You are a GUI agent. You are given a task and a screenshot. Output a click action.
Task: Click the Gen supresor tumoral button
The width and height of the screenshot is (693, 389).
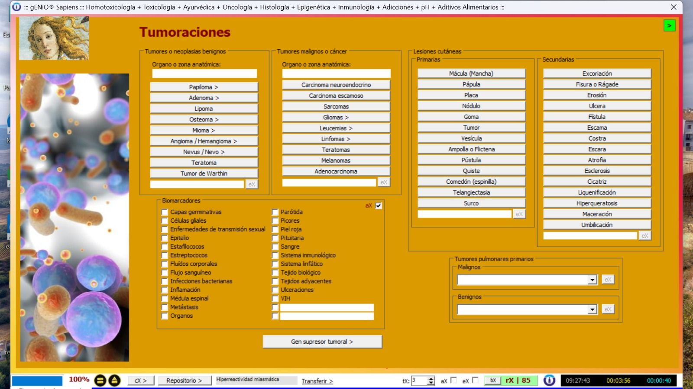322,341
